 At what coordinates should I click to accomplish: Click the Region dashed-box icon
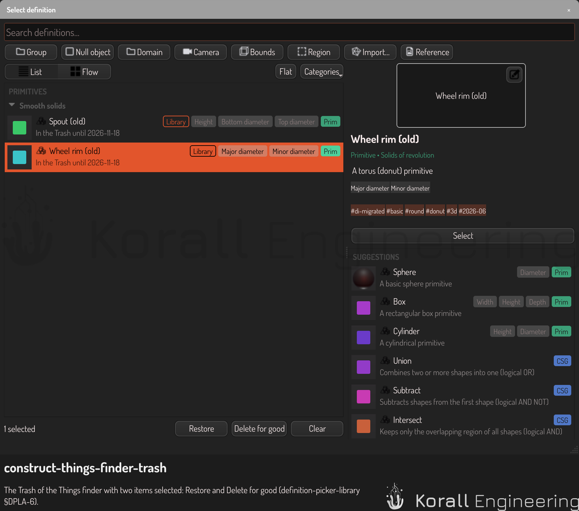coord(302,52)
